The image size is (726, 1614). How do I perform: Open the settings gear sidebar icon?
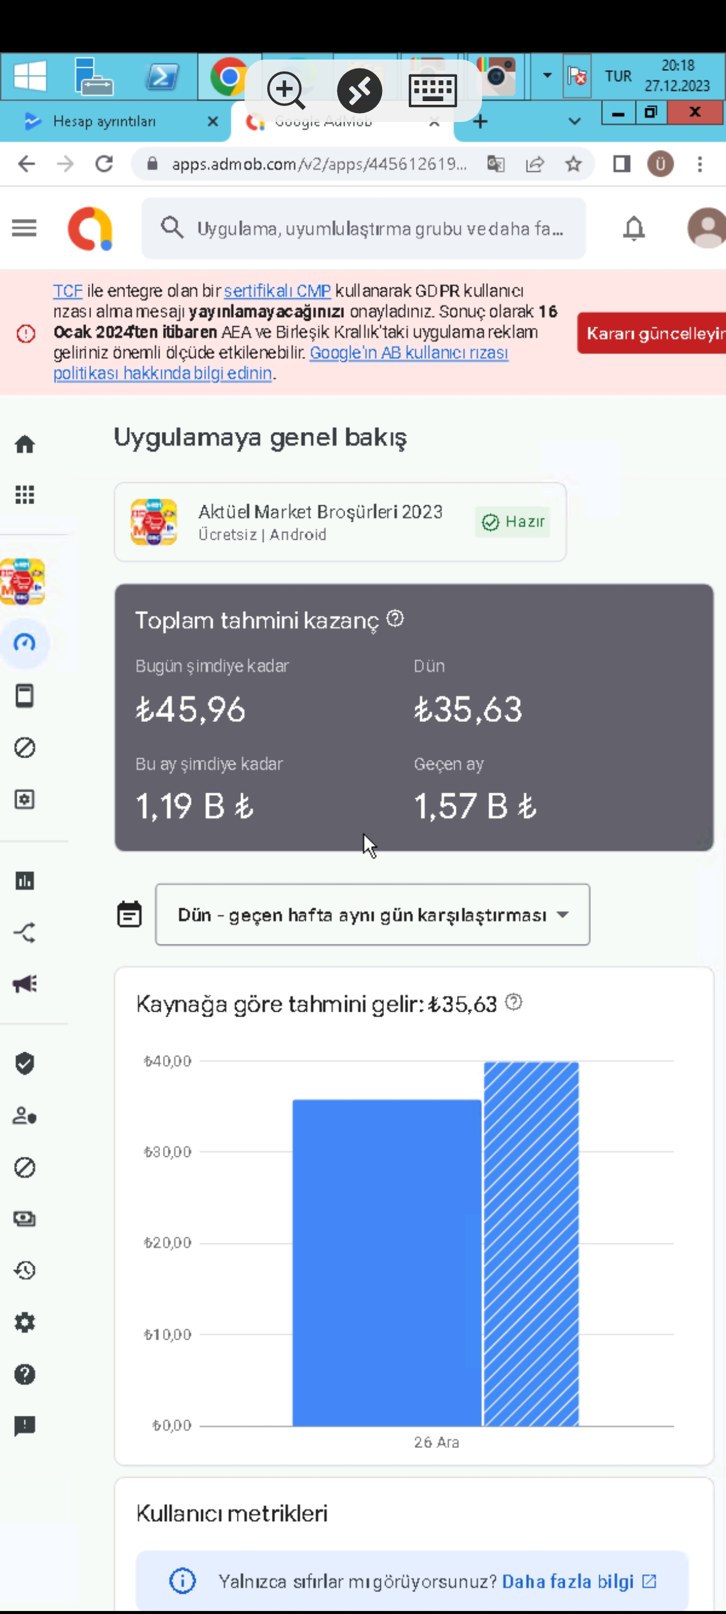(24, 1322)
